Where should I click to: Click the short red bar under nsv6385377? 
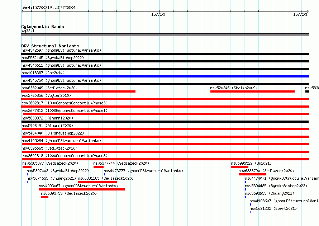(27, 167)
